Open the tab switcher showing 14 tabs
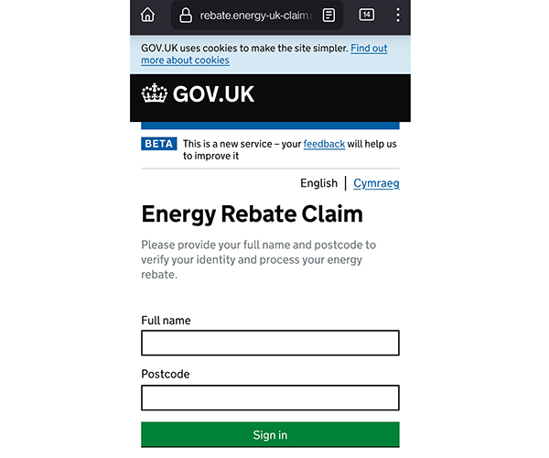This screenshot has height=458, width=549. pos(367,15)
